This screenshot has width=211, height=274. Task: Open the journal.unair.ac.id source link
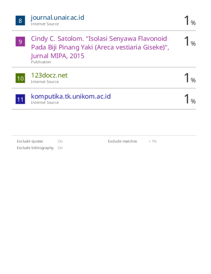click(57, 18)
